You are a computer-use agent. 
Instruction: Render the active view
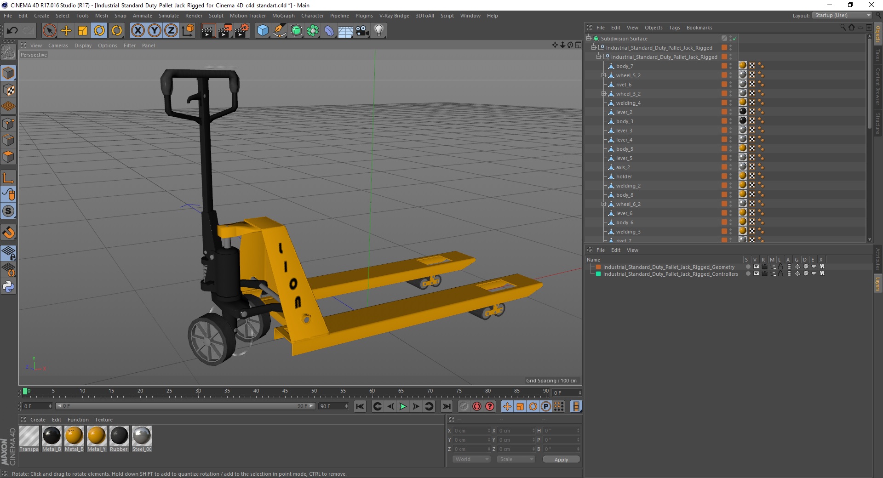click(208, 31)
